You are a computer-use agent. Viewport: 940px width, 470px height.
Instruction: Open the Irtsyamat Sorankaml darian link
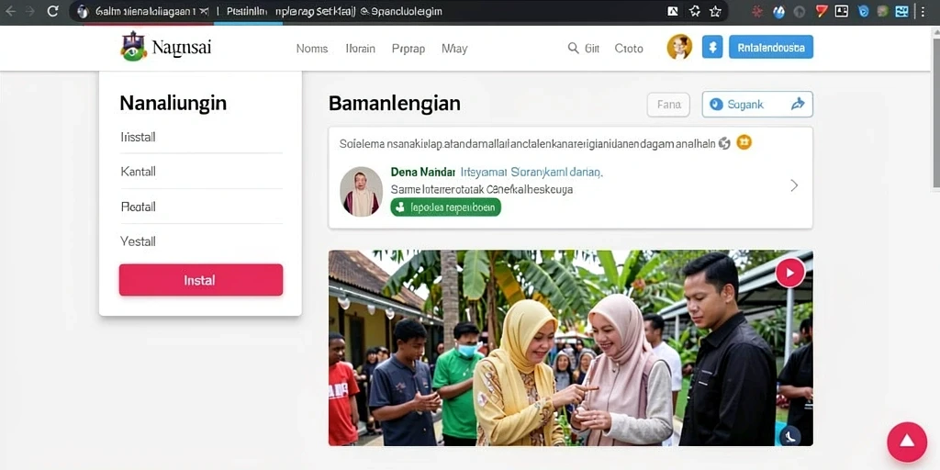click(x=532, y=172)
